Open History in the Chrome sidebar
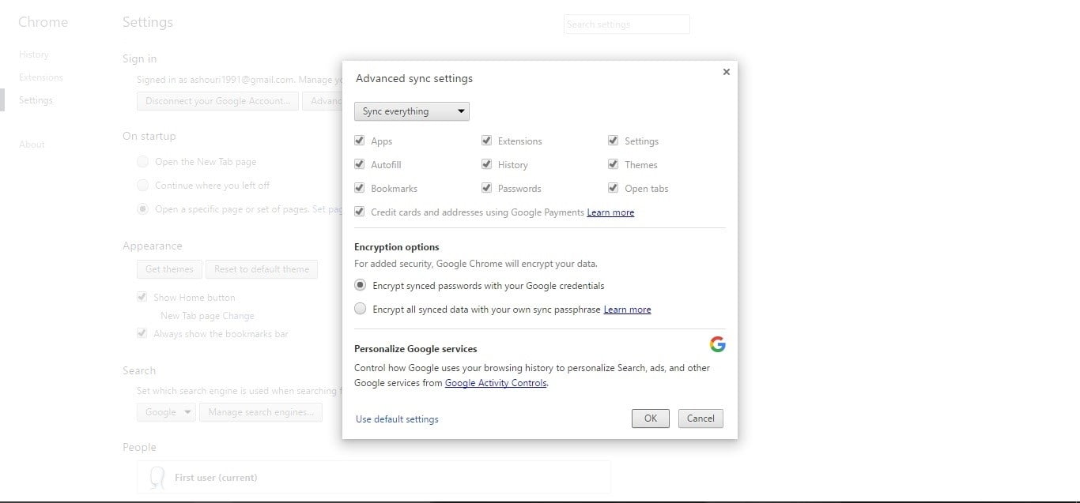The width and height of the screenshot is (1080, 503). click(34, 54)
